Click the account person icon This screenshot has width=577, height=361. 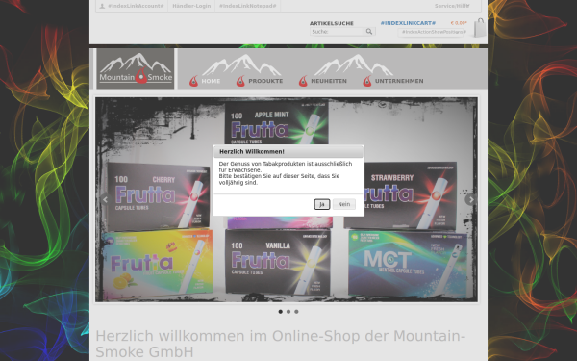(x=102, y=6)
